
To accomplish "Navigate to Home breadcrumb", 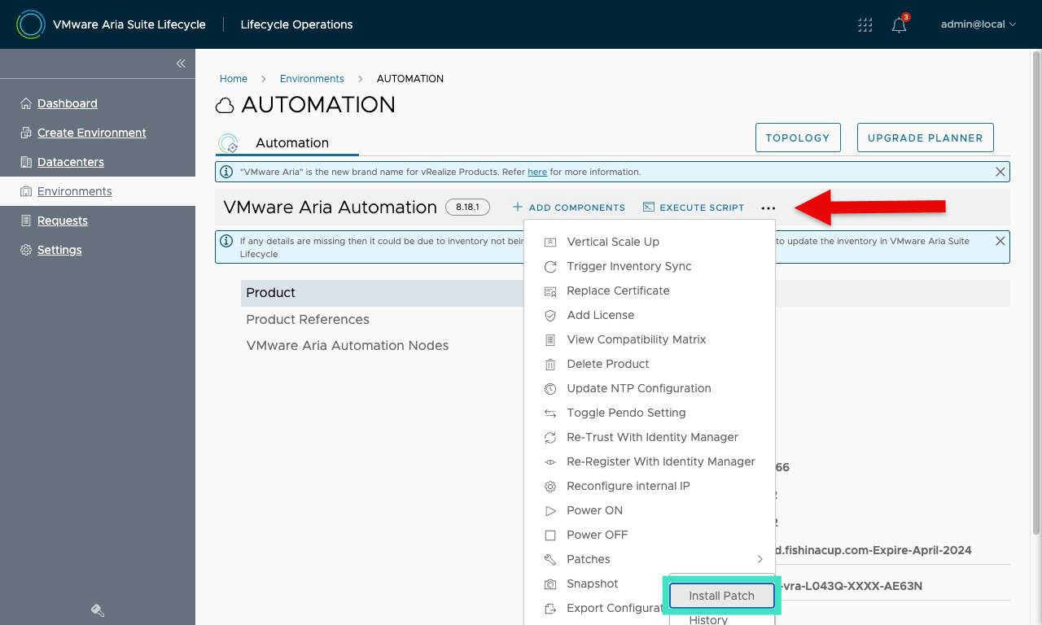I will [234, 79].
